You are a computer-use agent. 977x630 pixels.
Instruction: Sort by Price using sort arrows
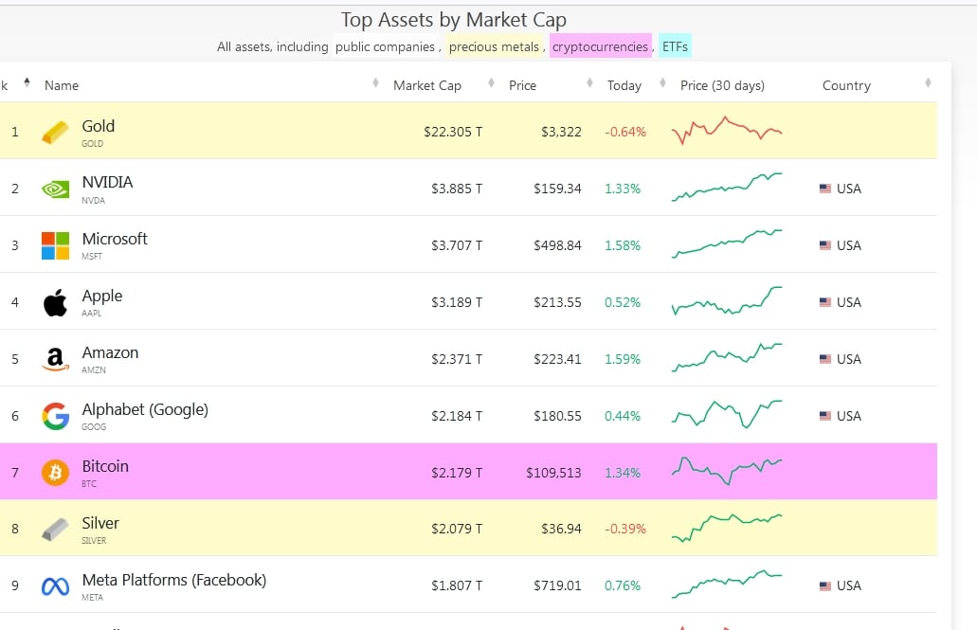pyautogui.click(x=589, y=82)
